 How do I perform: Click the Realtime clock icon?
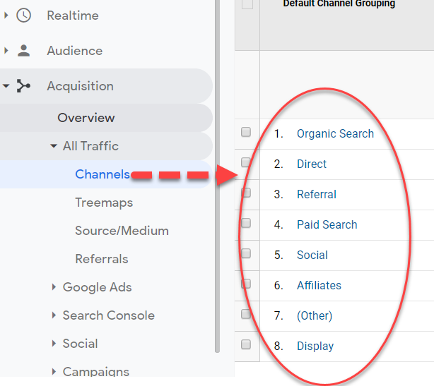23,16
